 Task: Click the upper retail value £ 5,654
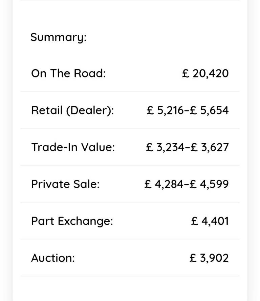(x=210, y=110)
